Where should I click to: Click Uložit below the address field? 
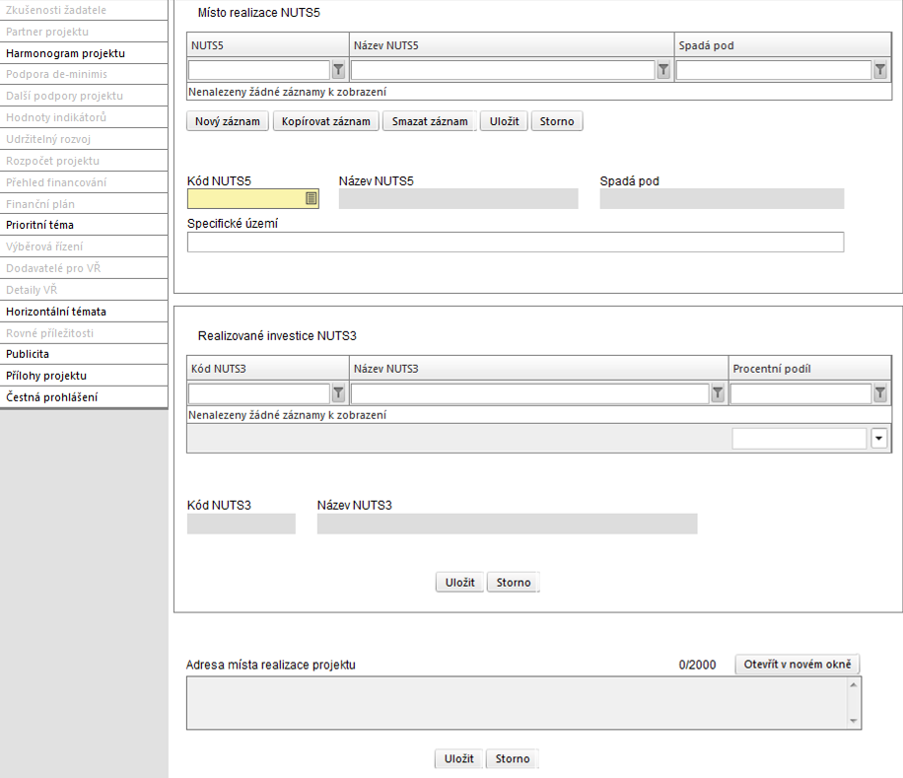[458, 758]
